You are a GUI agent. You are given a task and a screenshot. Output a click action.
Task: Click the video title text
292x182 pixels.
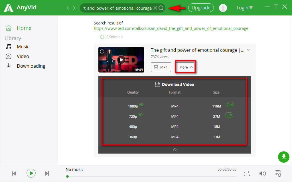coord(197,50)
